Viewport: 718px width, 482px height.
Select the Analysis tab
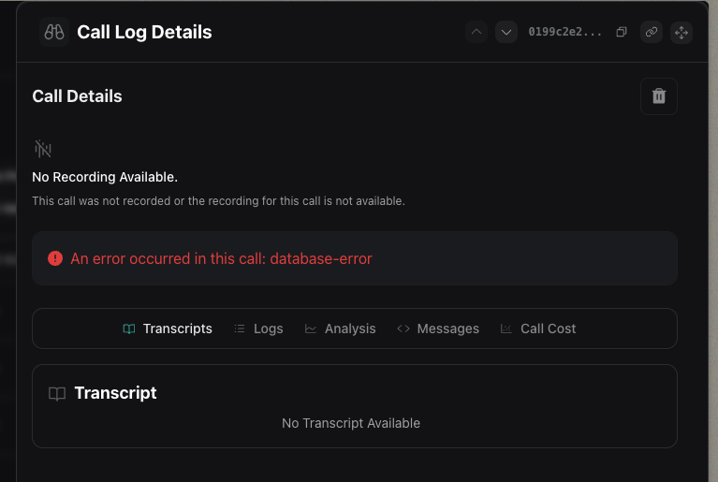click(x=340, y=329)
